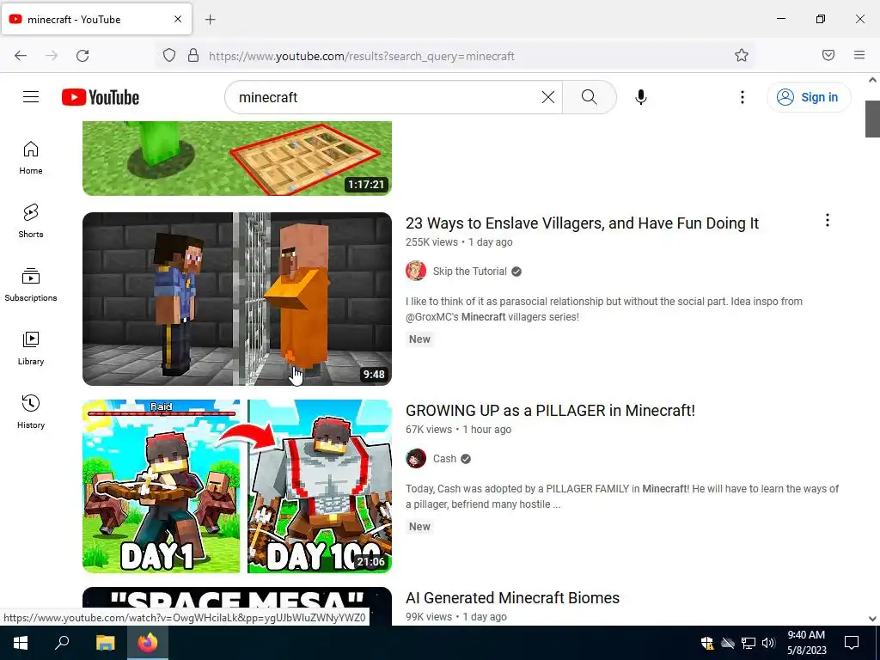The image size is (880, 660).
Task: Click the page vertical scrollbar thumb
Action: coord(872,119)
